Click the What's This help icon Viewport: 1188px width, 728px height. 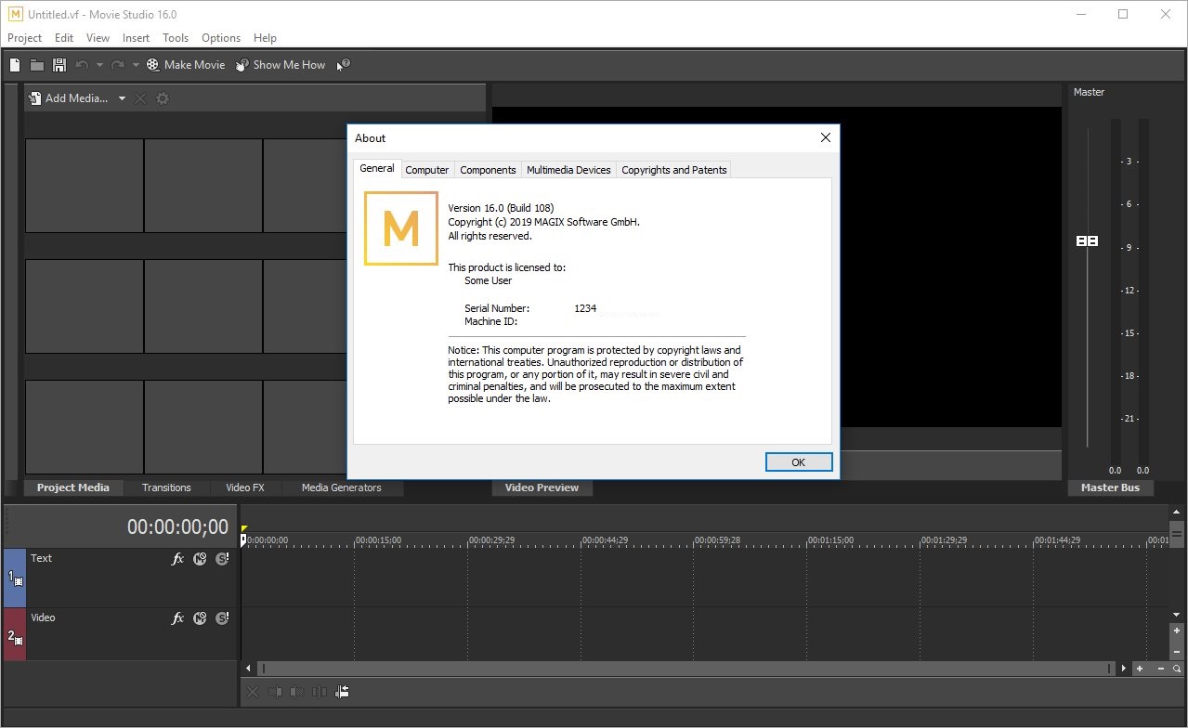tap(344, 65)
